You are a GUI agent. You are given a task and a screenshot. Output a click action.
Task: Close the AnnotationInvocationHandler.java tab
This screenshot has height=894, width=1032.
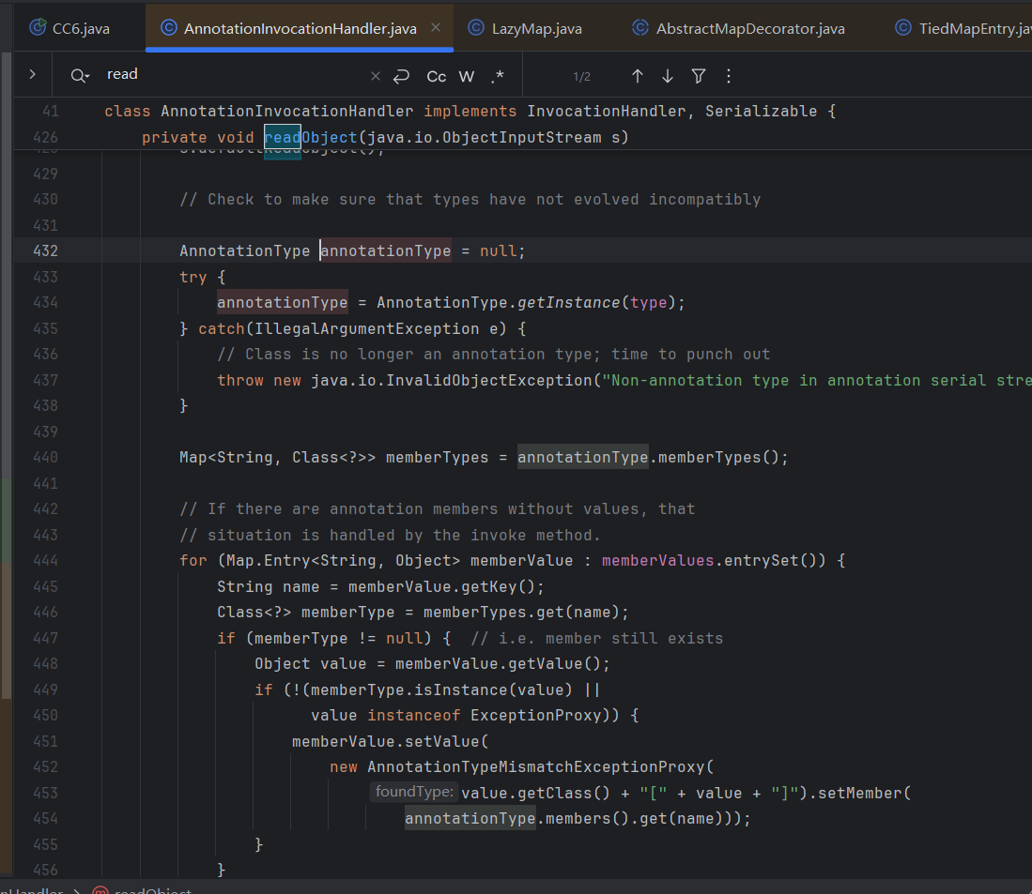[436, 27]
